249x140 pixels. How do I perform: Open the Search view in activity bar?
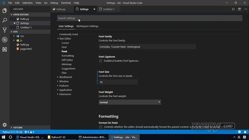pyautogui.click(x=5, y=20)
